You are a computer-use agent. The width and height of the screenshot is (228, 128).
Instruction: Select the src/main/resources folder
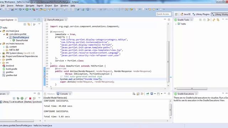click(x=15, y=44)
